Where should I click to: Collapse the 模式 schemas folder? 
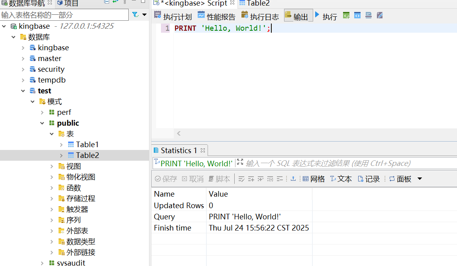[33, 102]
